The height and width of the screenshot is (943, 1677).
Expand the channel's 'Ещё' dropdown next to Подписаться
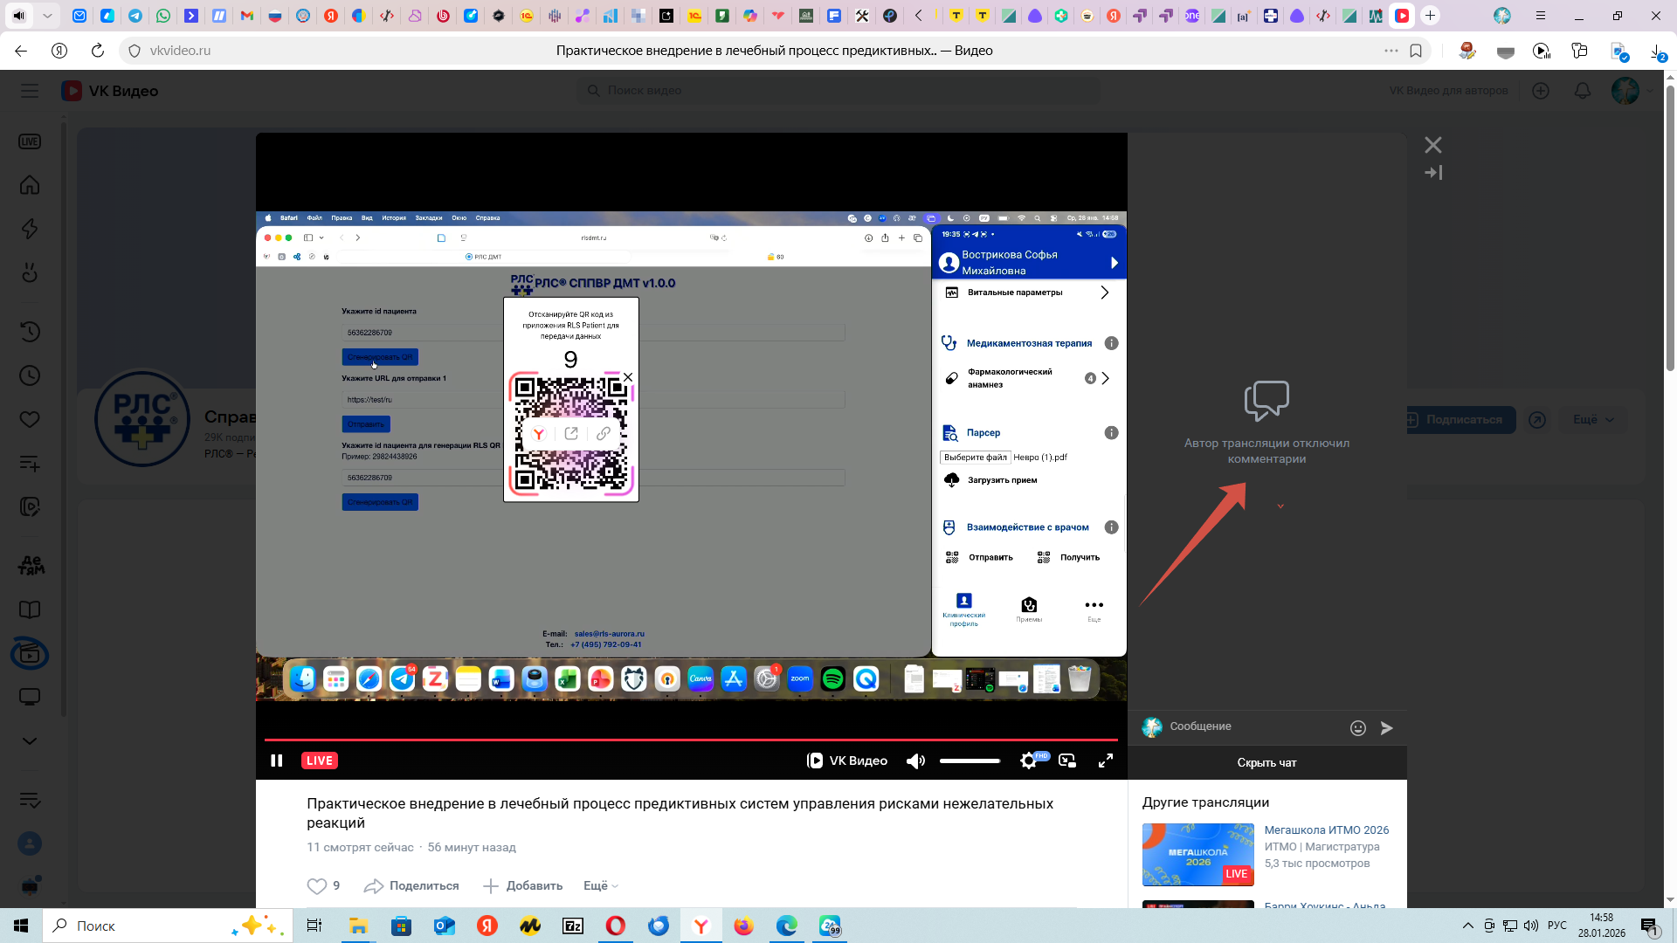[x=1594, y=420]
